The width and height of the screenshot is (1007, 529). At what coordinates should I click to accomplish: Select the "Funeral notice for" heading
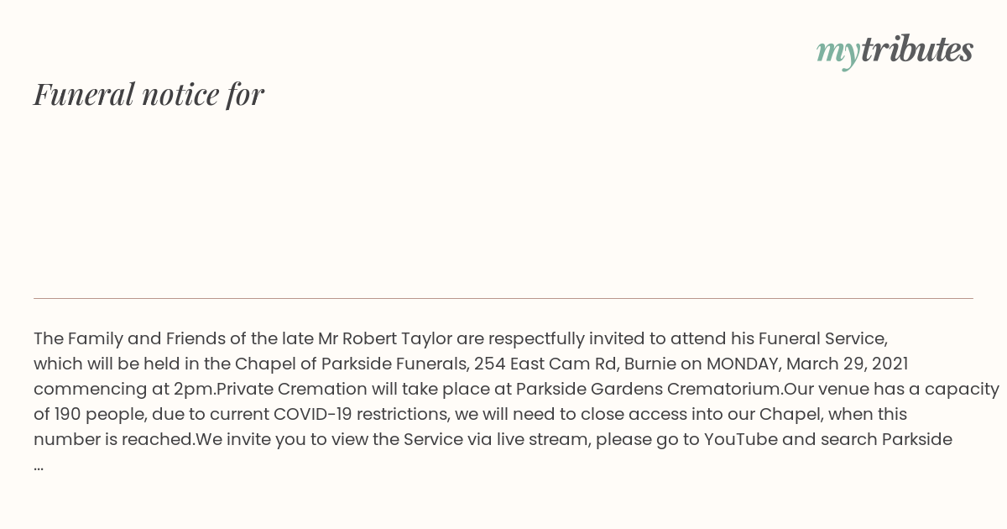click(149, 94)
